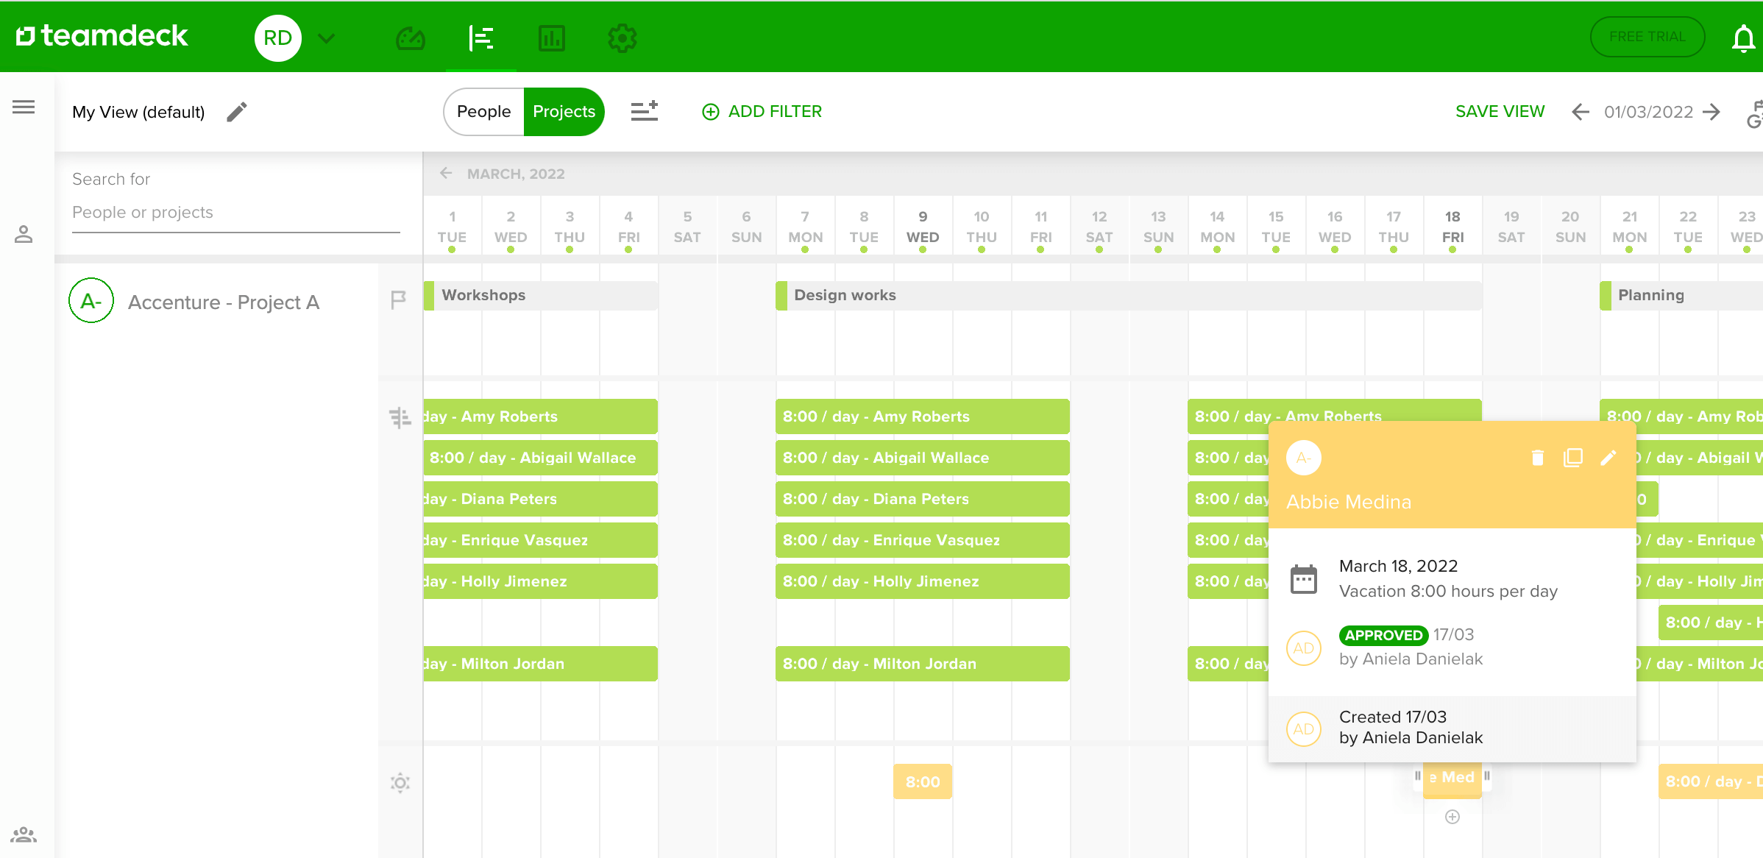Click the person icon in left sidebar

(x=24, y=235)
